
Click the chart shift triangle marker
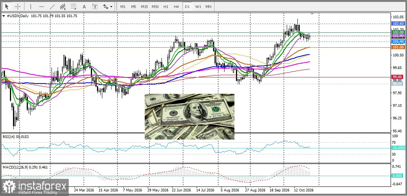tap(312, 14)
